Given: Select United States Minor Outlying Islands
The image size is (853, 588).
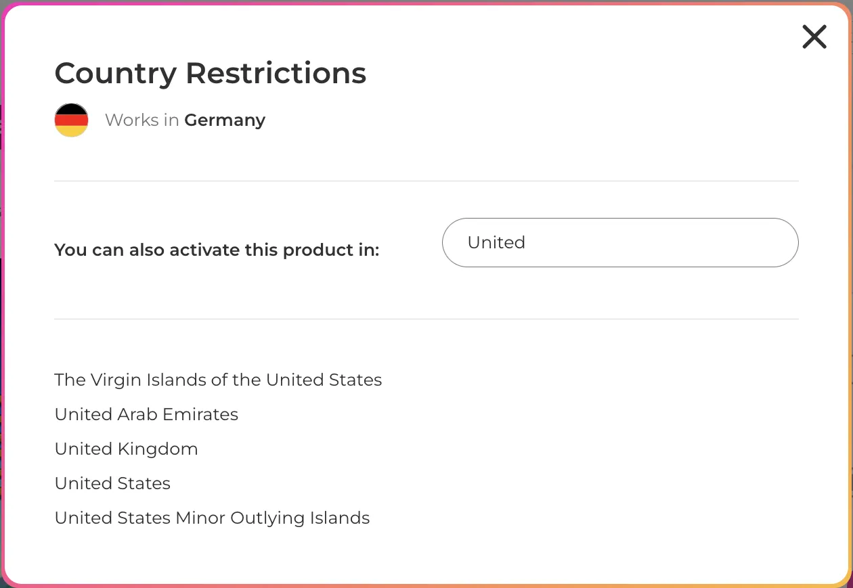Looking at the screenshot, I should [212, 518].
